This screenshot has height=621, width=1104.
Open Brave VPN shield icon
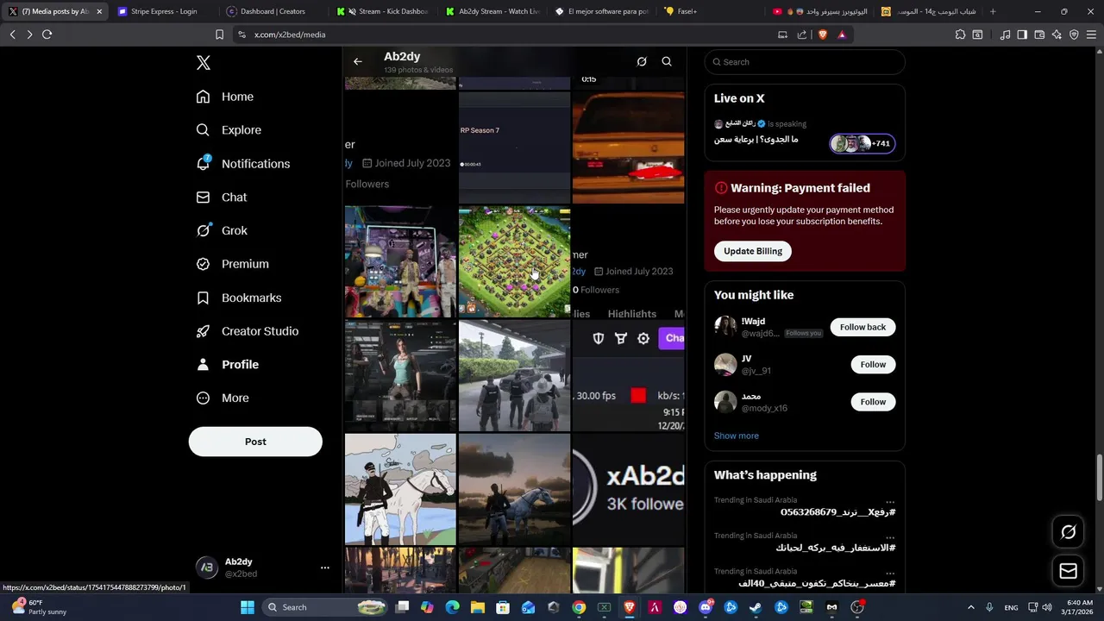pos(1074,34)
